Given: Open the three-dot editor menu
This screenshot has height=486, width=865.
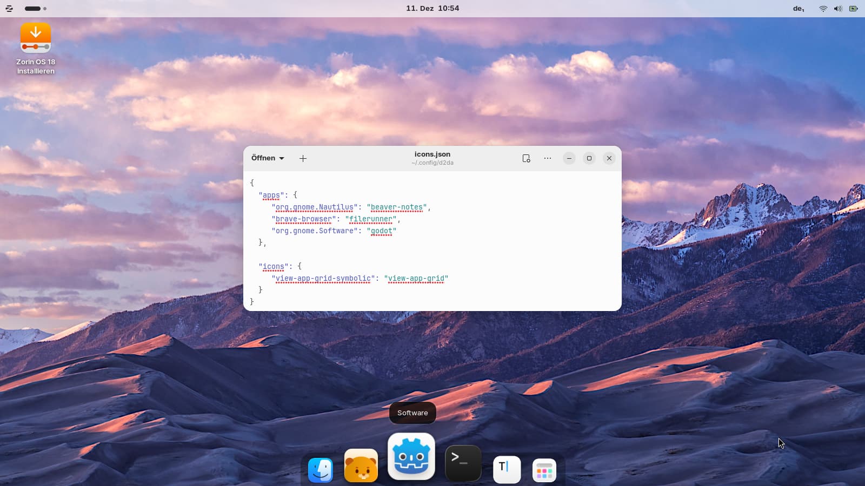Looking at the screenshot, I should pos(548,158).
